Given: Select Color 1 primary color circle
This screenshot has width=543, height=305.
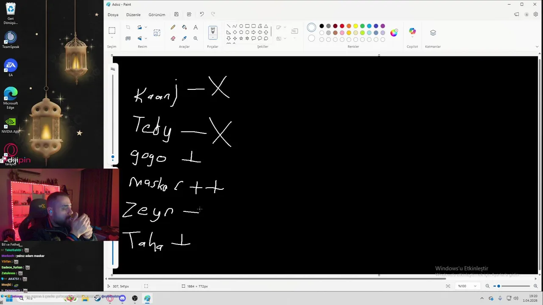Looking at the screenshot, I should coord(311,28).
